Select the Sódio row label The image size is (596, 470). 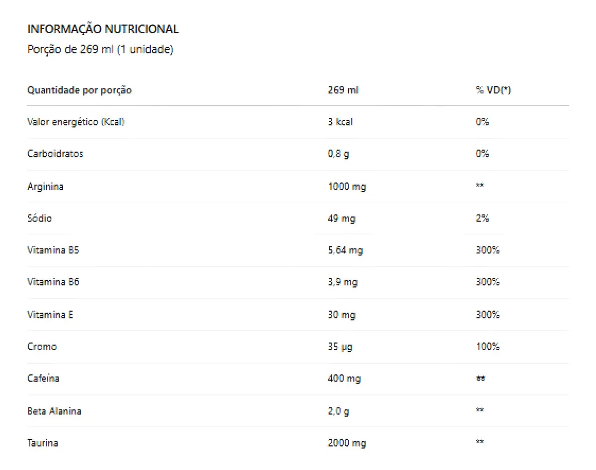(x=39, y=218)
